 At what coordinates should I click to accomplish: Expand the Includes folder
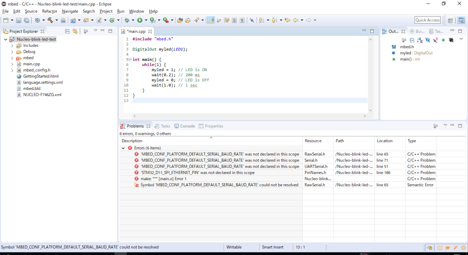(12, 46)
